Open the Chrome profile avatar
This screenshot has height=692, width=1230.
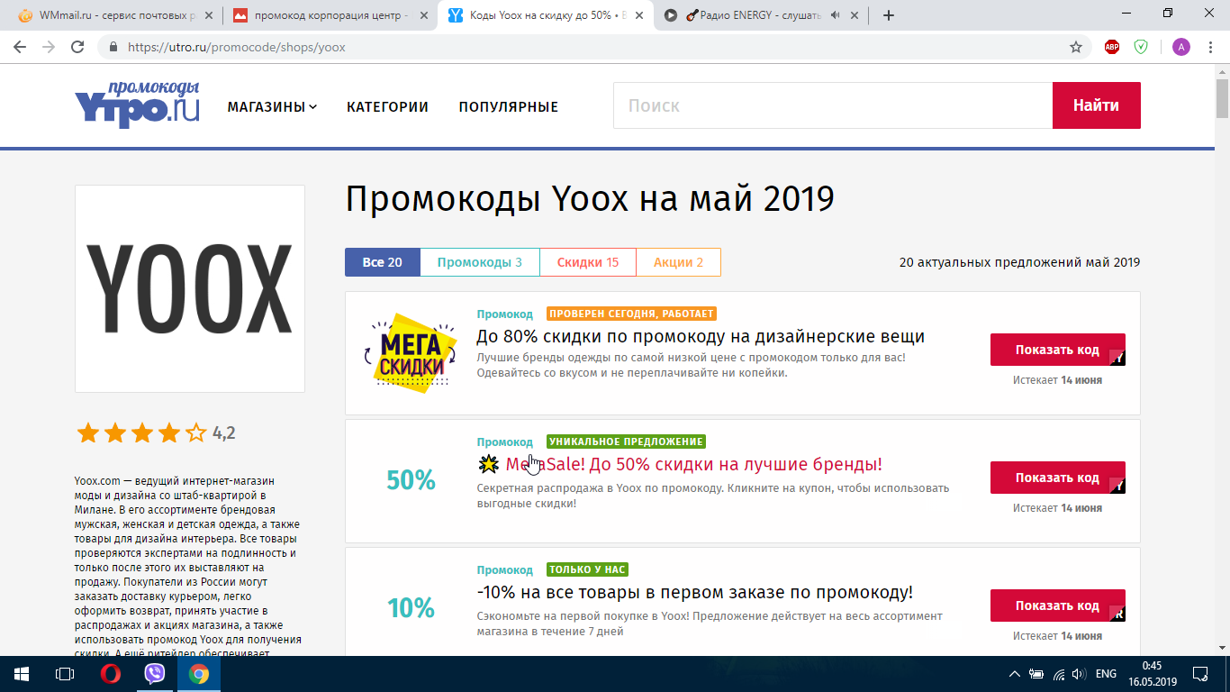pos(1180,47)
